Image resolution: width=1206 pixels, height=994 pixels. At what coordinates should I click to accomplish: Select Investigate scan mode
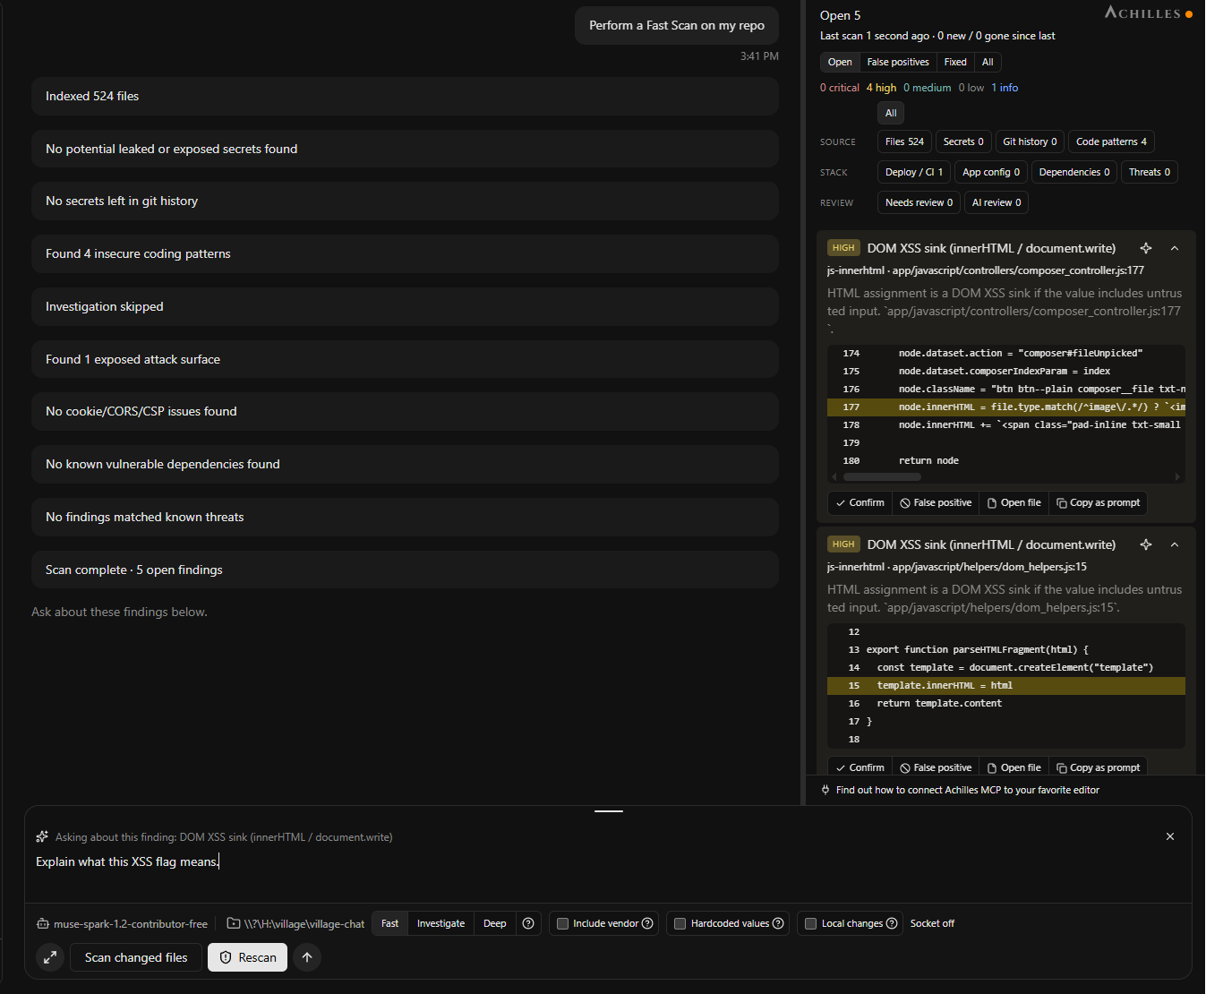point(440,923)
